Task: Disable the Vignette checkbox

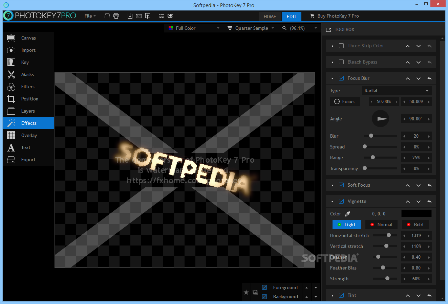Action: point(341,201)
